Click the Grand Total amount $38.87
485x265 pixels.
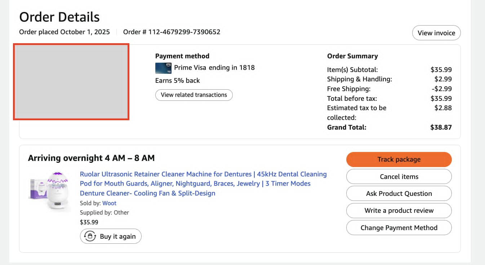441,127
